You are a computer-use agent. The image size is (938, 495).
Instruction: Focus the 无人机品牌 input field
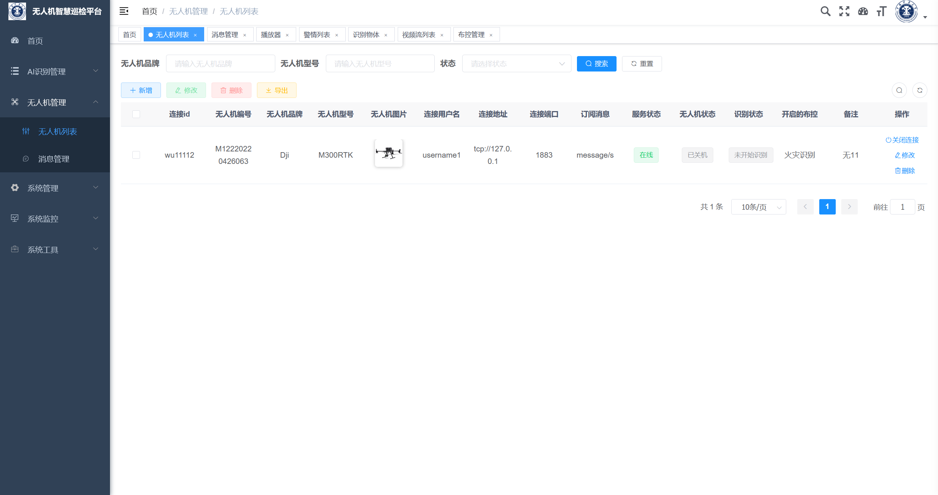220,64
